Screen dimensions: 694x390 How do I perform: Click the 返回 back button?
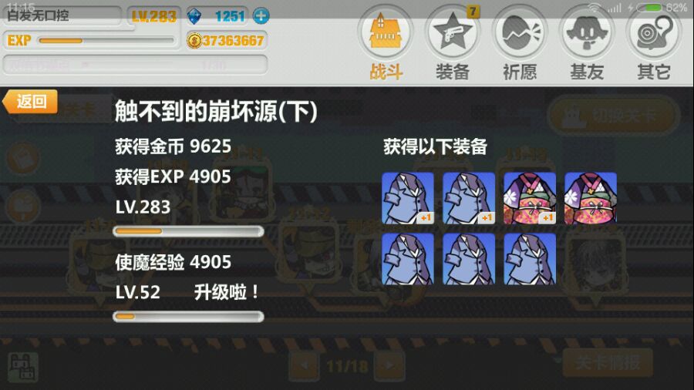point(30,102)
